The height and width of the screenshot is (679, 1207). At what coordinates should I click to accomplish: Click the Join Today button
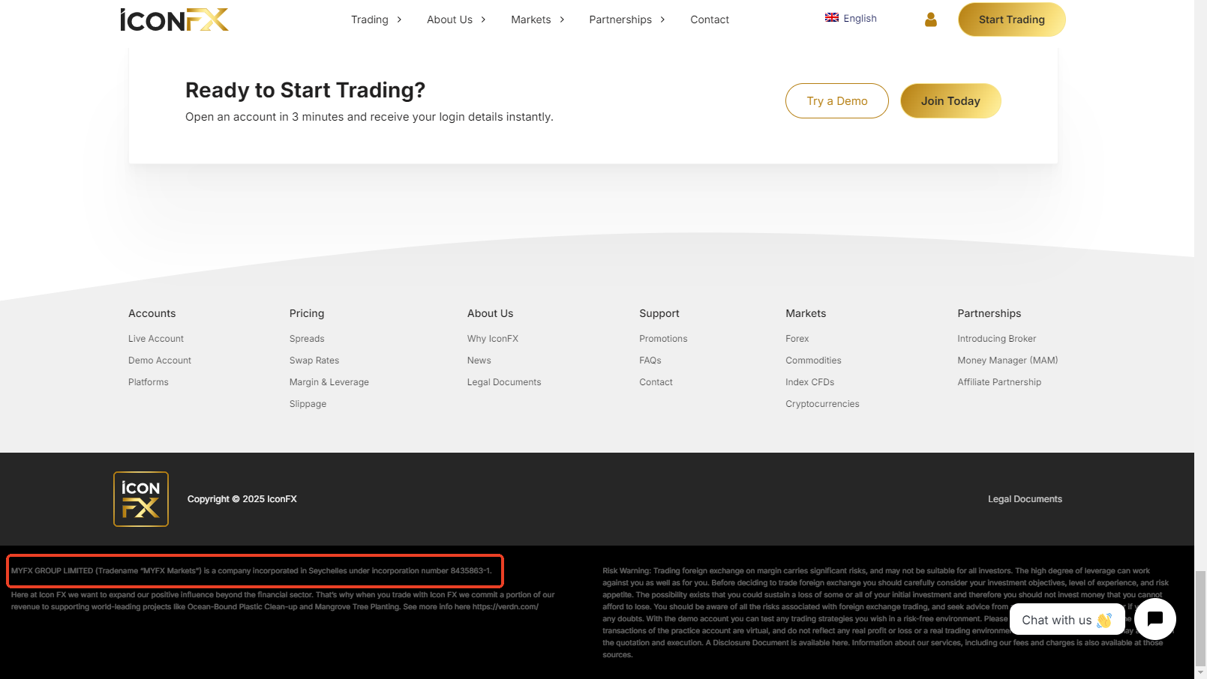pyautogui.click(x=950, y=101)
